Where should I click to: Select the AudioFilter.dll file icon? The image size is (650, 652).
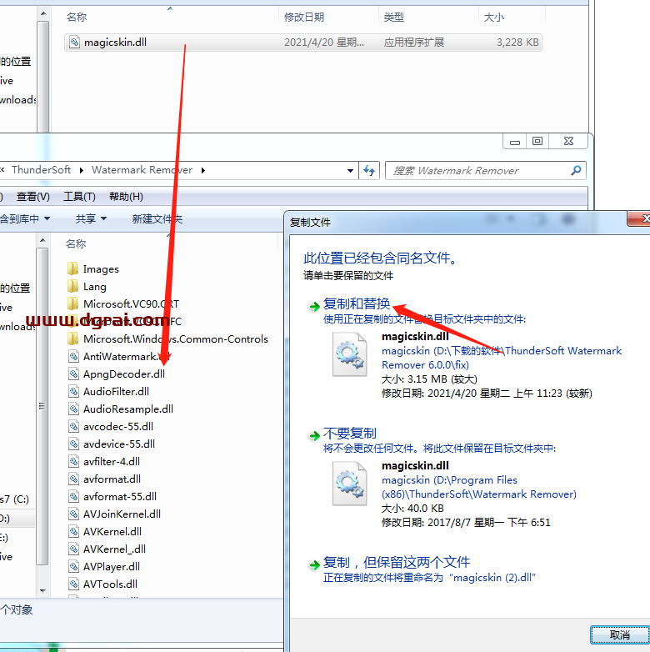tap(74, 392)
